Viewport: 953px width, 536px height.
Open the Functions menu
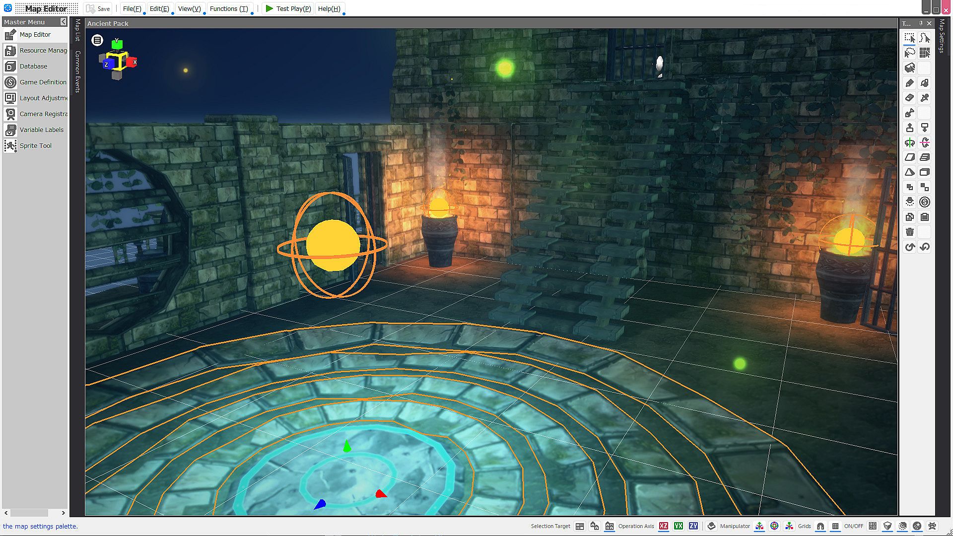(229, 8)
